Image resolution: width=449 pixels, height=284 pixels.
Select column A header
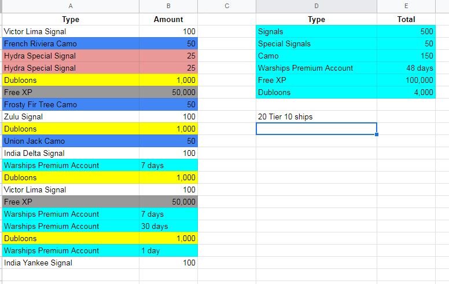pyautogui.click(x=70, y=6)
